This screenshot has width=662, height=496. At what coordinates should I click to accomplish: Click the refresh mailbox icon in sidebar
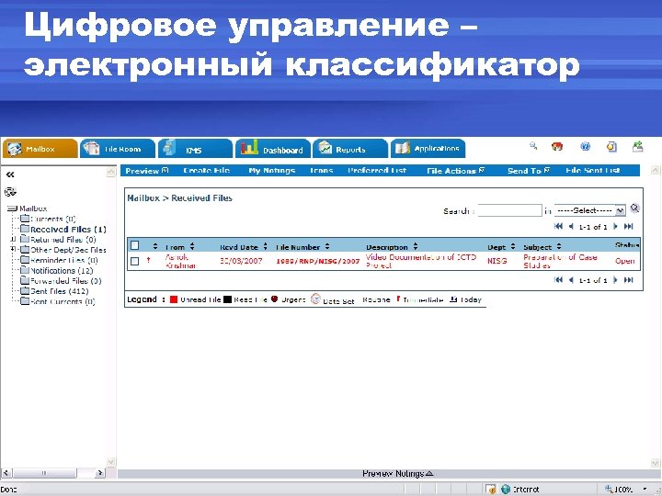(x=10, y=192)
